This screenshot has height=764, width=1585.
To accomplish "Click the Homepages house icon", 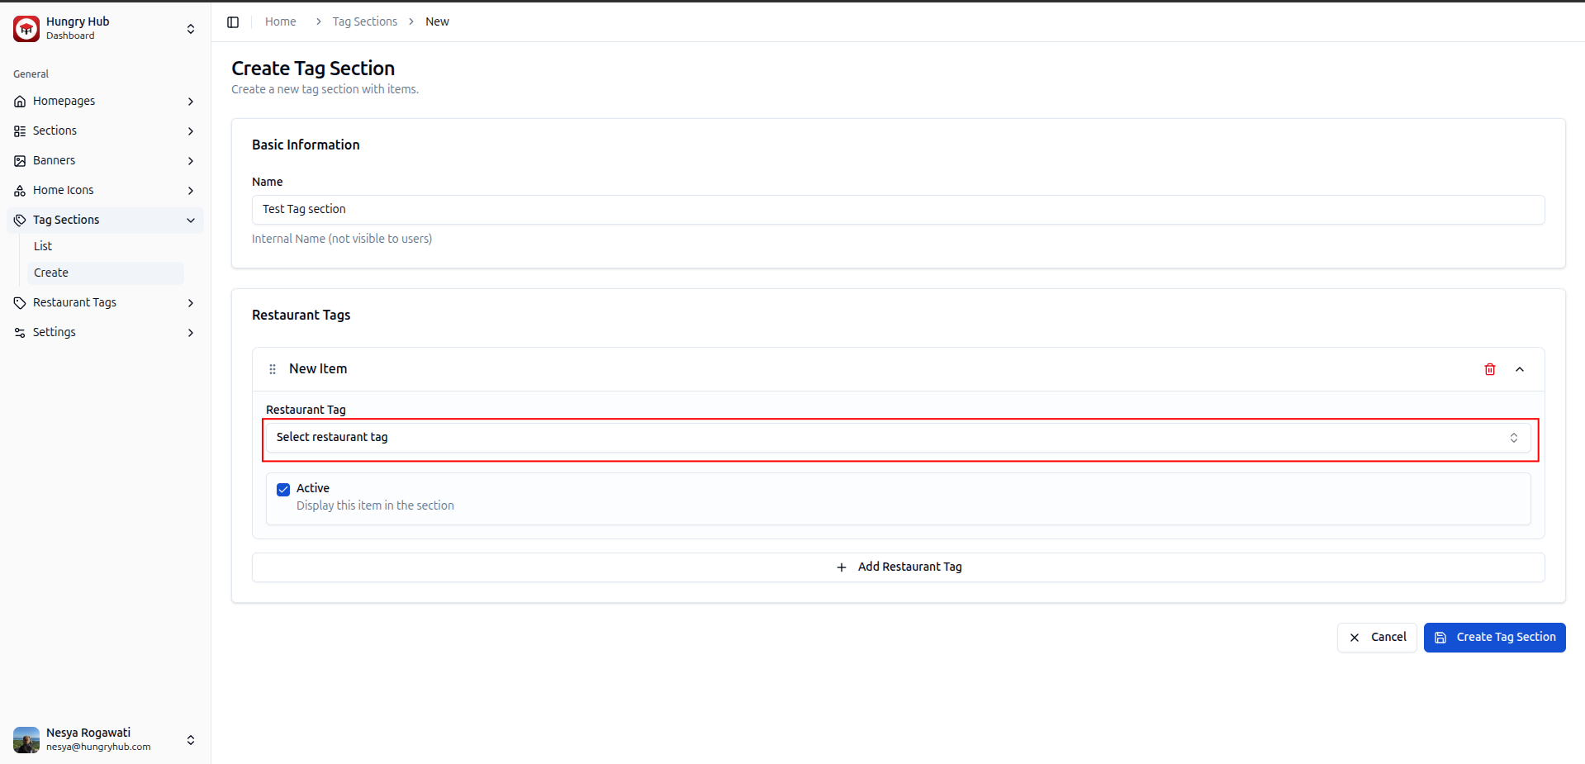I will (x=20, y=102).
